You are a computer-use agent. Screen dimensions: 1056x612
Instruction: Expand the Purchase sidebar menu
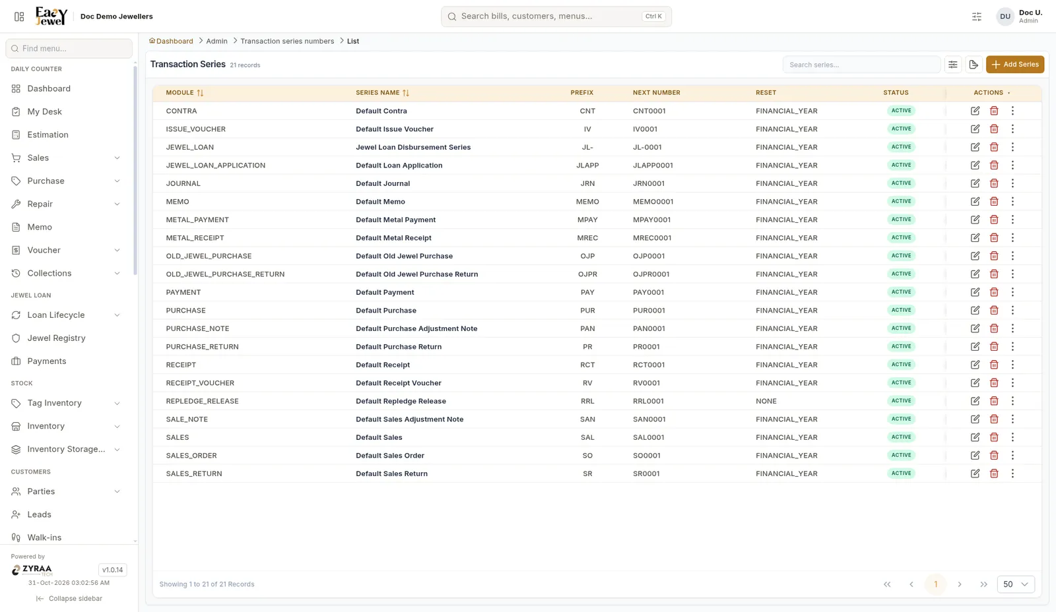[x=69, y=181]
